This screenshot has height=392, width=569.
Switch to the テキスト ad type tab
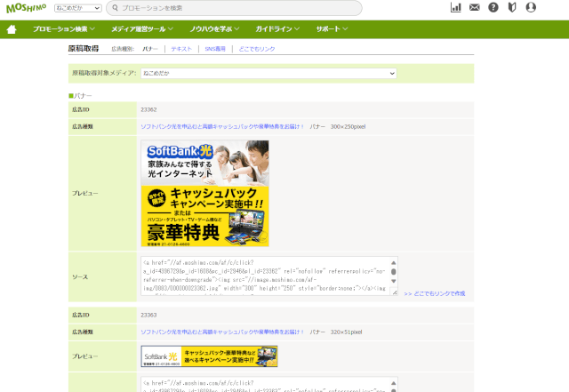click(181, 50)
